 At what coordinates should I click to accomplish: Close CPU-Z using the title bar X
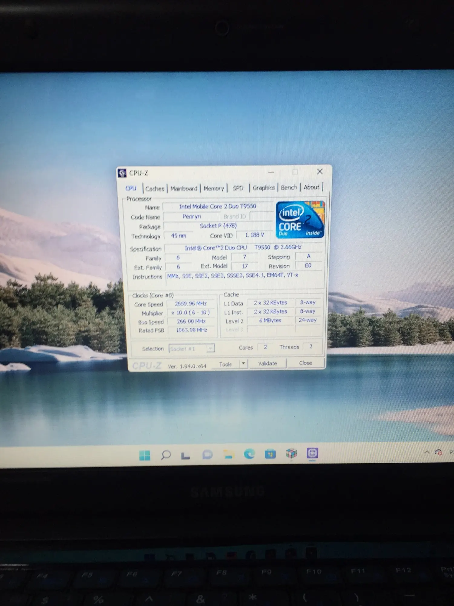click(x=320, y=171)
